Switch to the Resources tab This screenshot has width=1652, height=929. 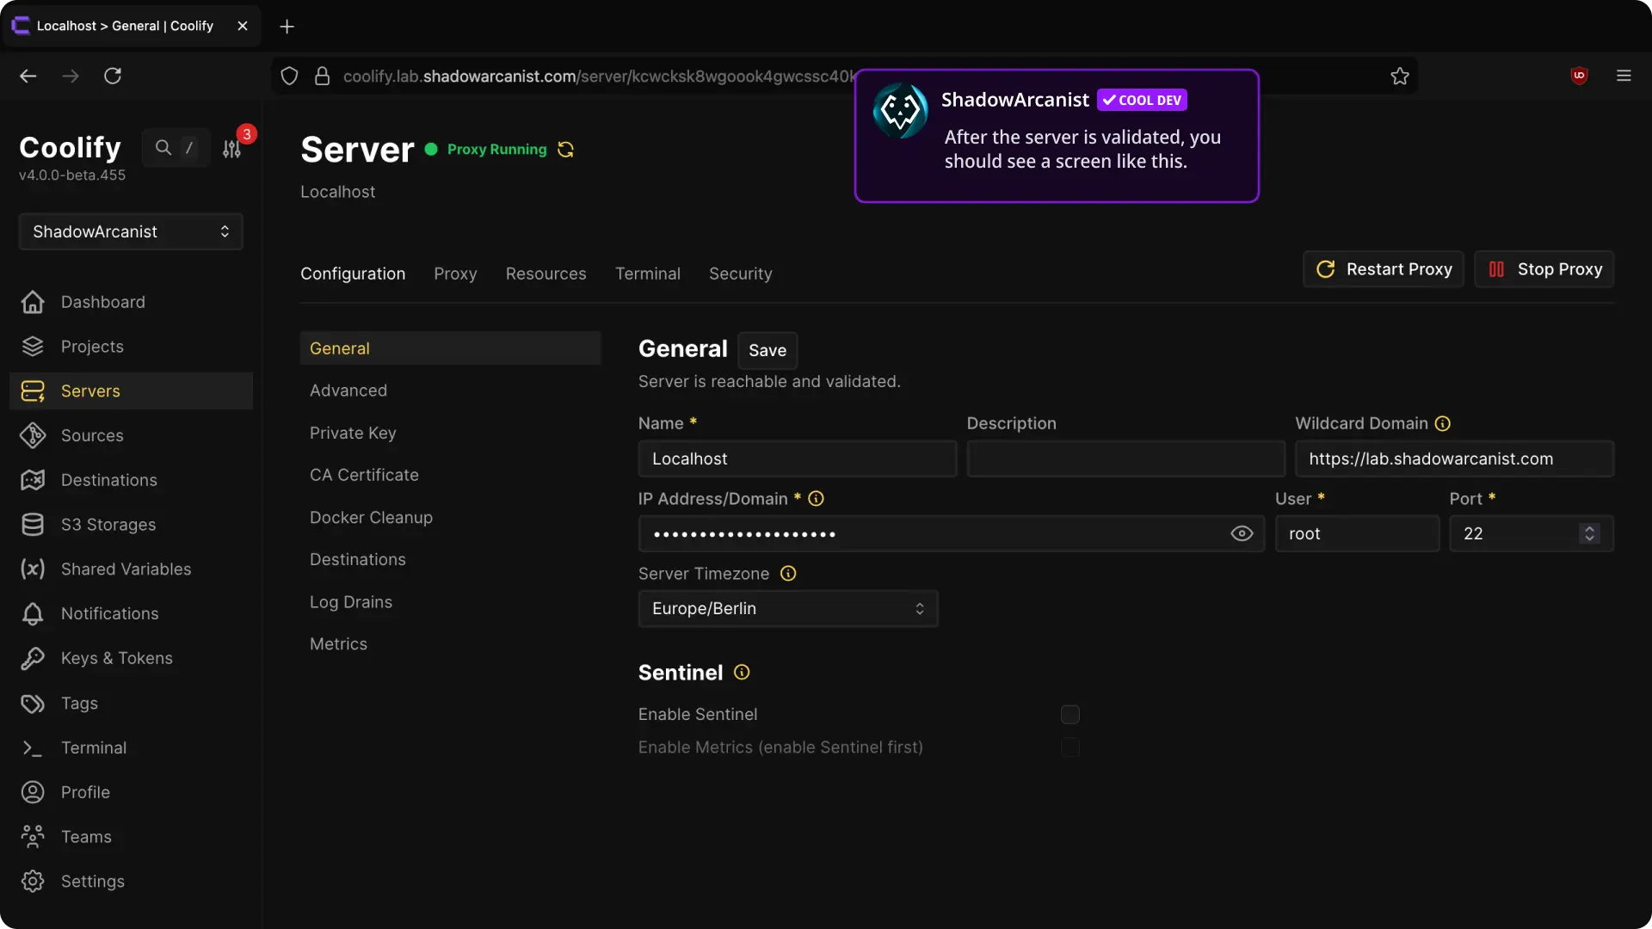pyautogui.click(x=546, y=274)
